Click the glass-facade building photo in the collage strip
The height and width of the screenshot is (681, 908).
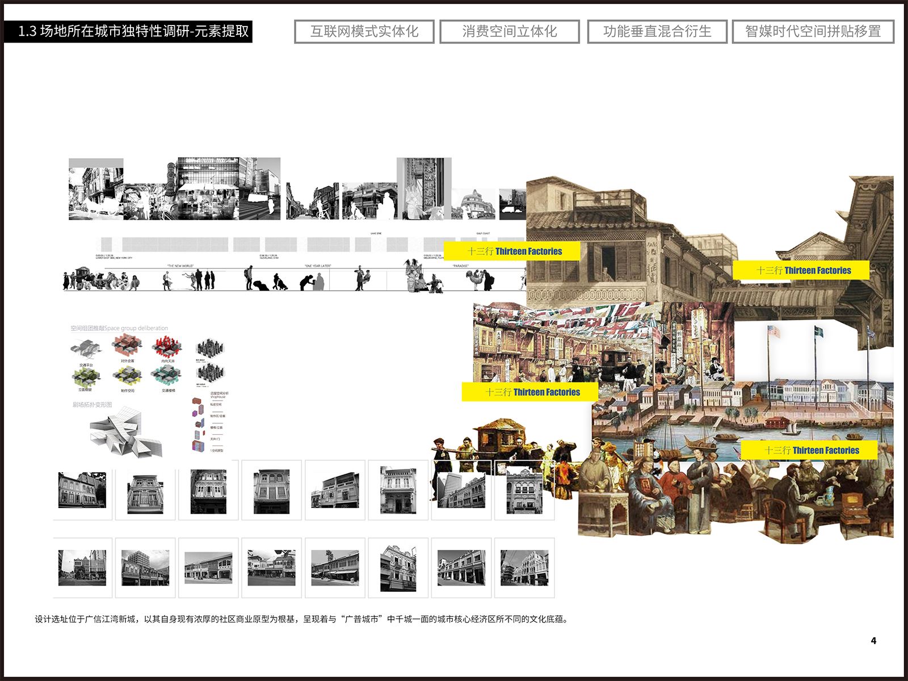click(207, 188)
